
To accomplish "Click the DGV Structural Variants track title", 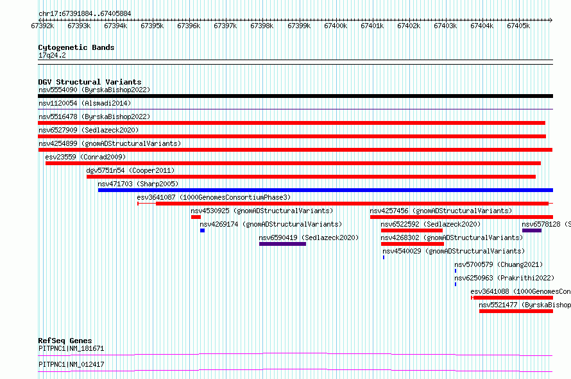I will click(x=89, y=82).
